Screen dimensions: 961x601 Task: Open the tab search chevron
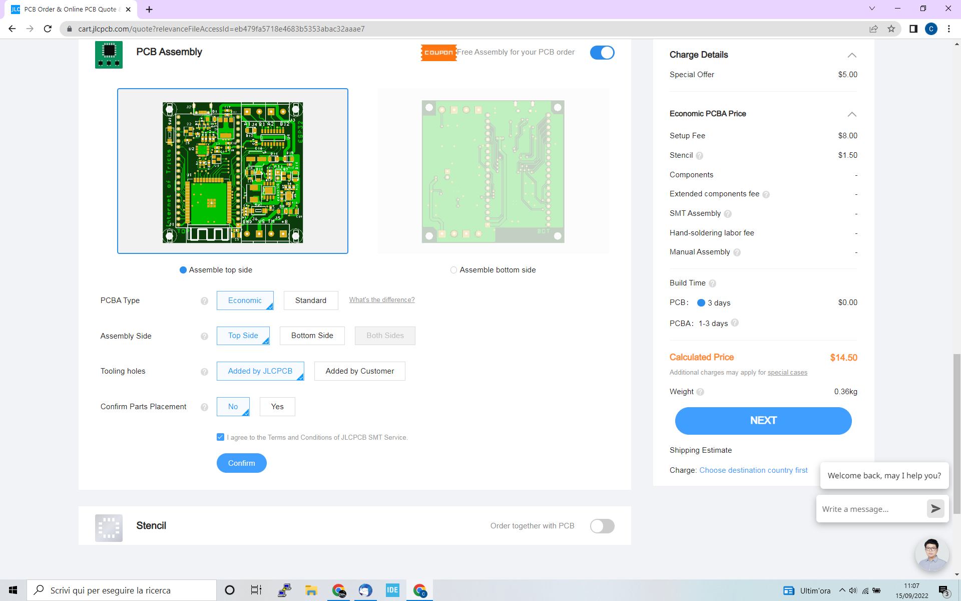(872, 9)
